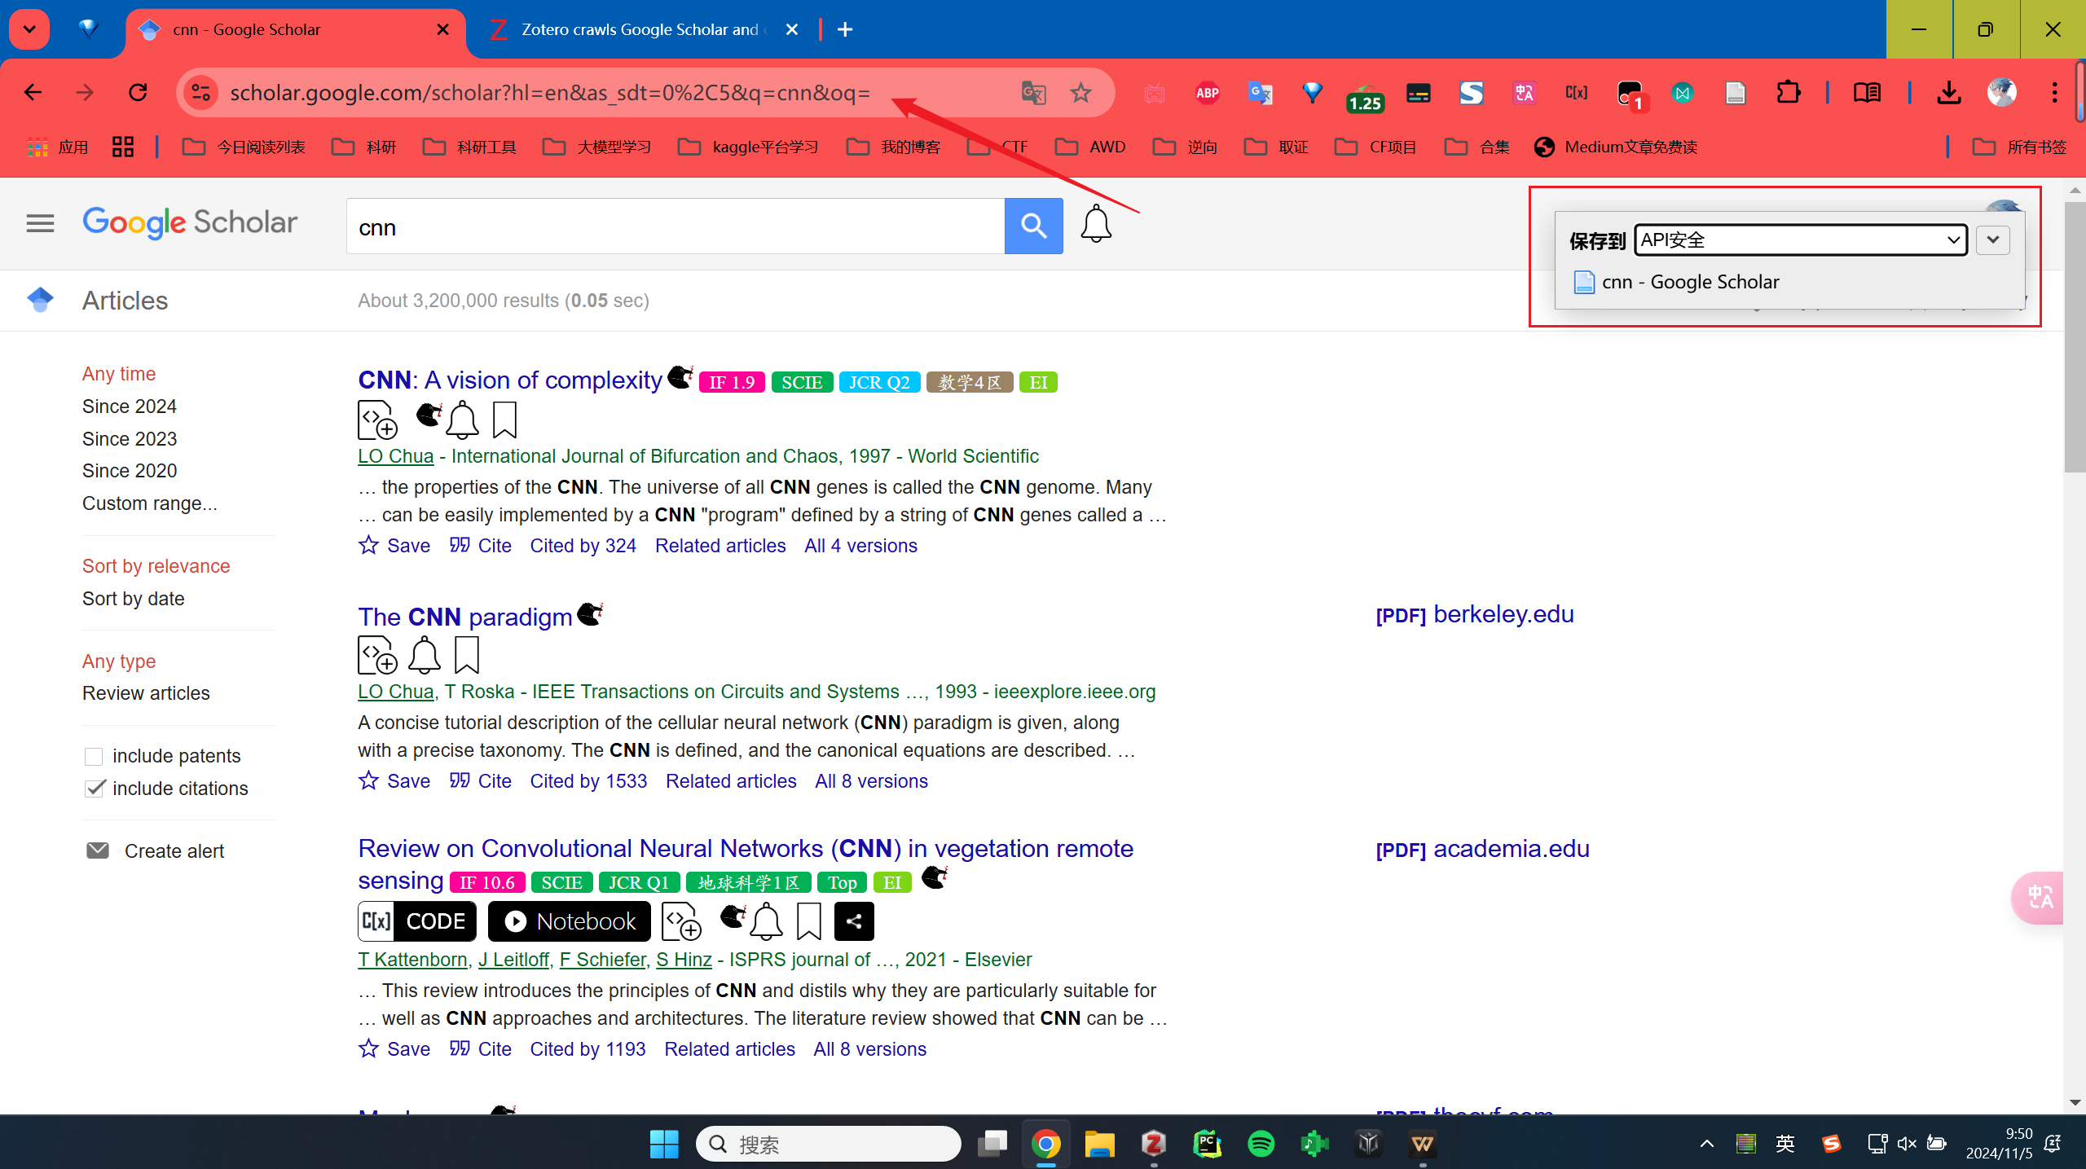The image size is (2086, 1169).
Task: Open the 保存到 collection dropdown (API安全)
Action: tap(1800, 240)
